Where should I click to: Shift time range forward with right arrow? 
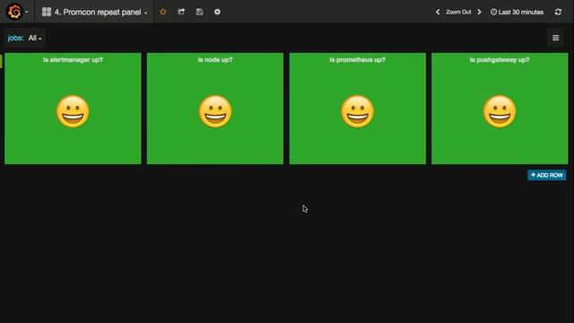click(x=479, y=12)
